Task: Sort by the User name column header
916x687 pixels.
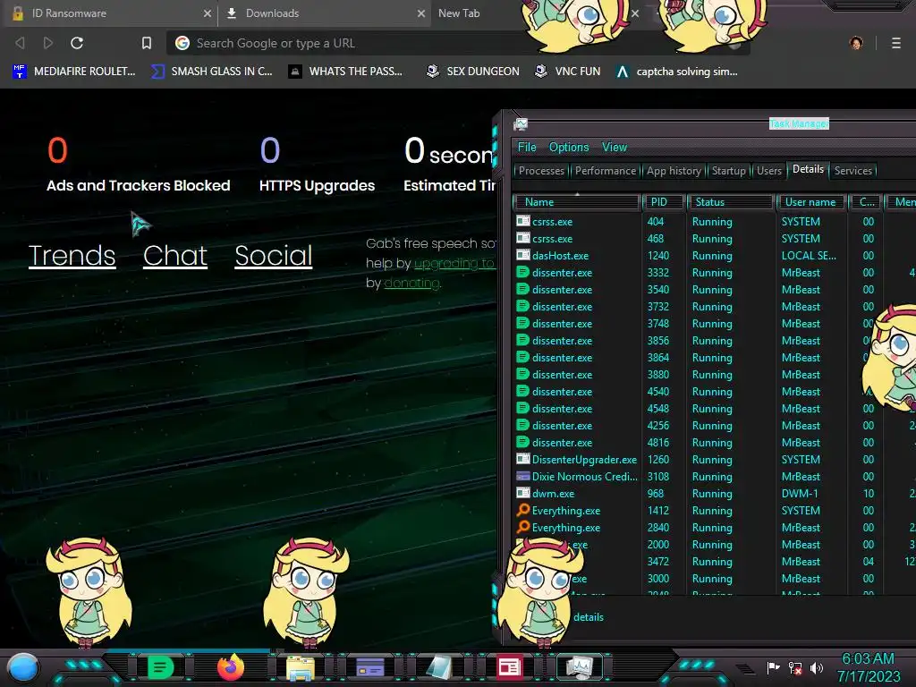Action: [x=810, y=202]
